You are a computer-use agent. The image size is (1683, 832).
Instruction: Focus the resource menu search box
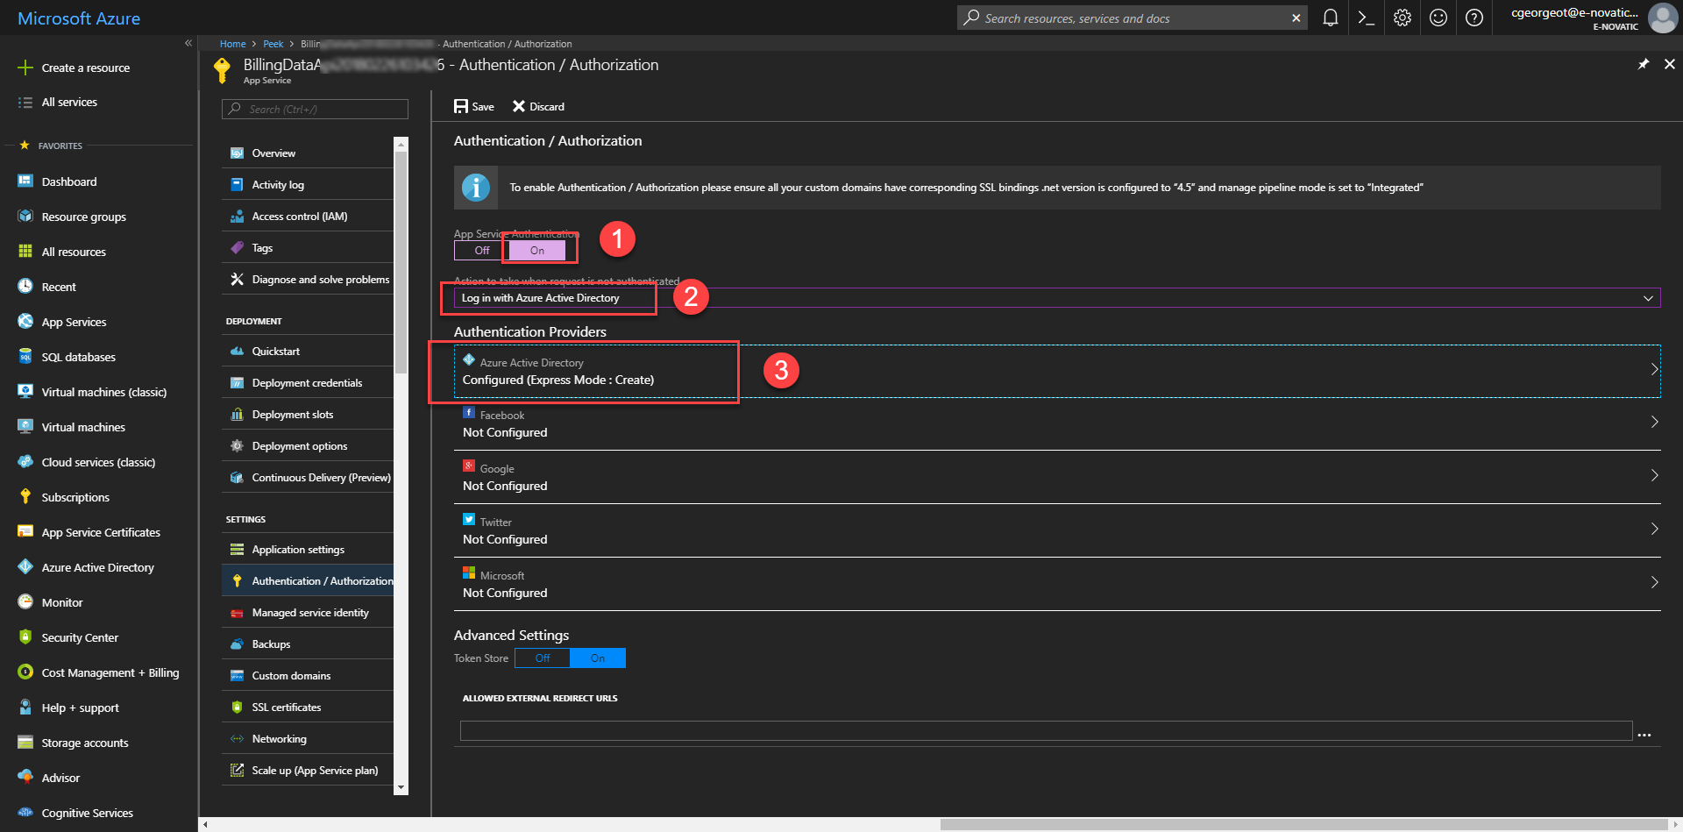click(315, 109)
